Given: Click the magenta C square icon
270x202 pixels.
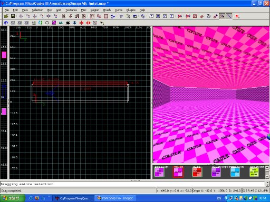Looking at the screenshot, I should click(54, 23).
